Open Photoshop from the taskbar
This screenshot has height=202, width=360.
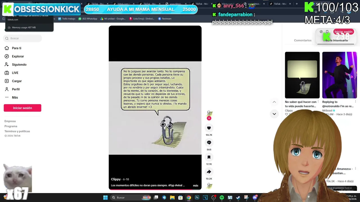pyautogui.click(x=197, y=198)
